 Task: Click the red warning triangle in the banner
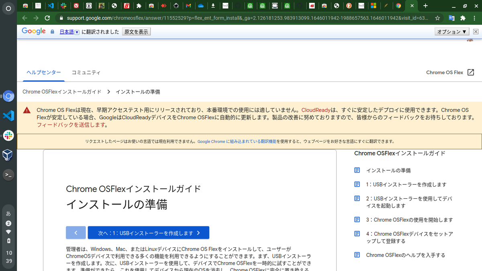click(27, 110)
